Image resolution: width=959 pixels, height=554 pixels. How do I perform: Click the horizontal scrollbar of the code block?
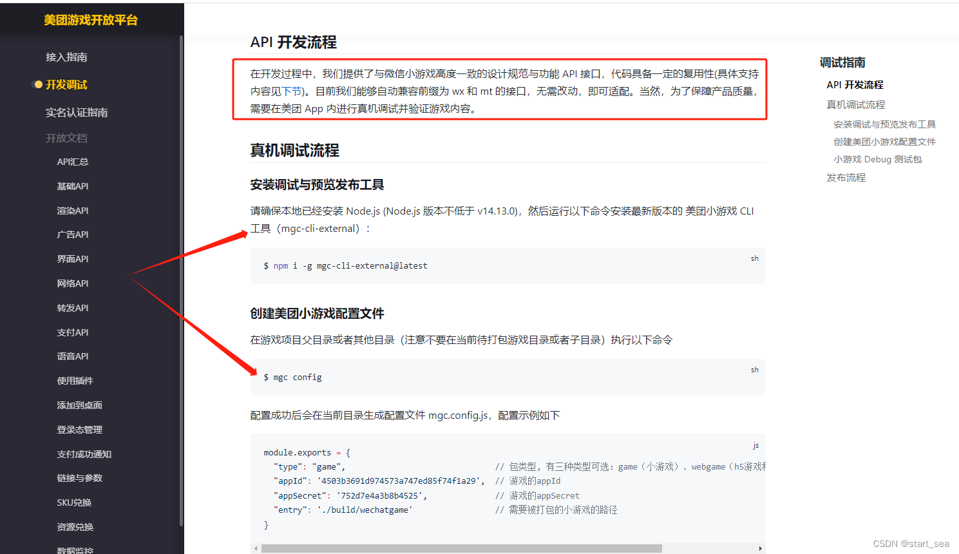coord(461,548)
